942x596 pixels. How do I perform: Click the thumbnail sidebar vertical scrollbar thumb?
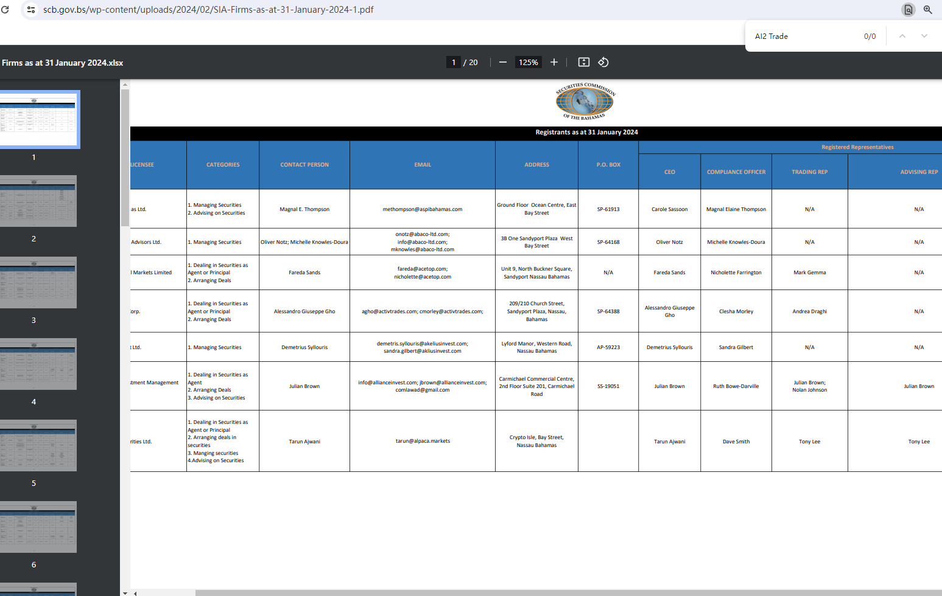[125, 158]
